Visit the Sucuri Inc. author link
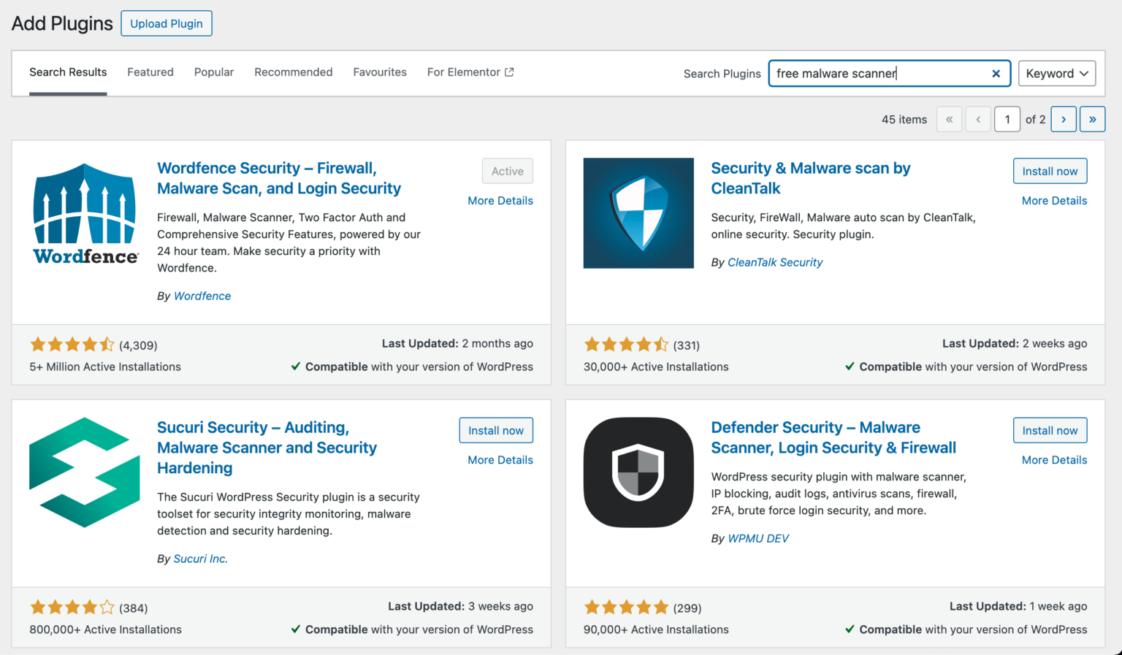This screenshot has height=655, width=1122. [x=199, y=558]
